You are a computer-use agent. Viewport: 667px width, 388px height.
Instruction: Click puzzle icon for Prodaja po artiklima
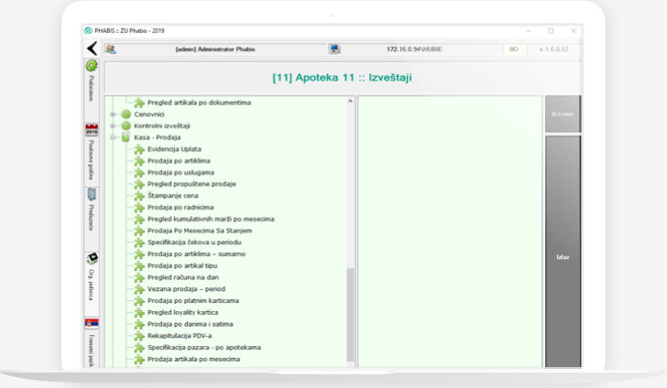tap(139, 161)
